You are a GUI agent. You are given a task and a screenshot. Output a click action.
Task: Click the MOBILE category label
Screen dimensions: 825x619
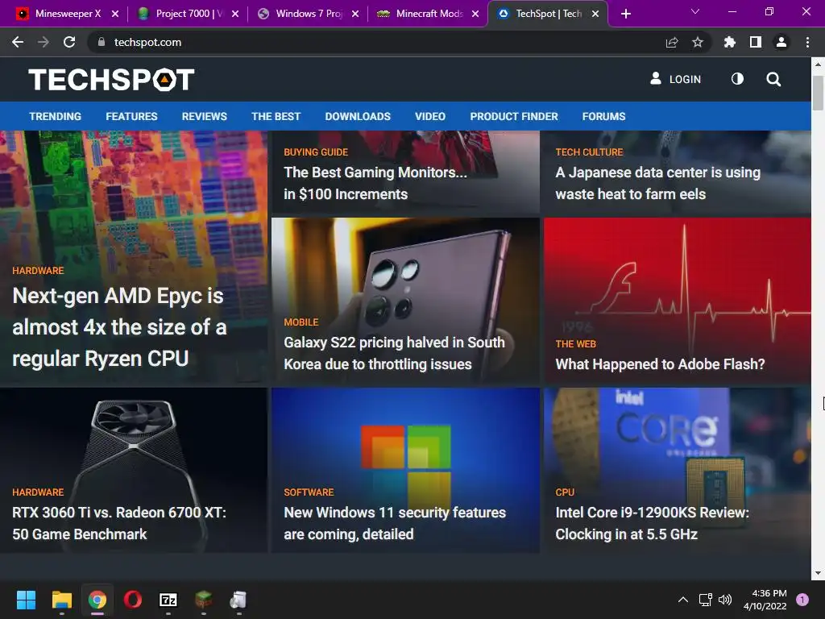tap(301, 322)
